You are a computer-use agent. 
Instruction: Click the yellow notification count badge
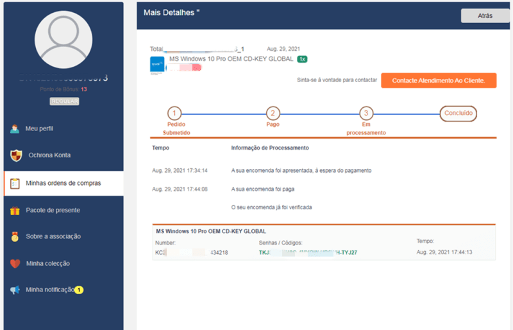pyautogui.click(x=79, y=290)
